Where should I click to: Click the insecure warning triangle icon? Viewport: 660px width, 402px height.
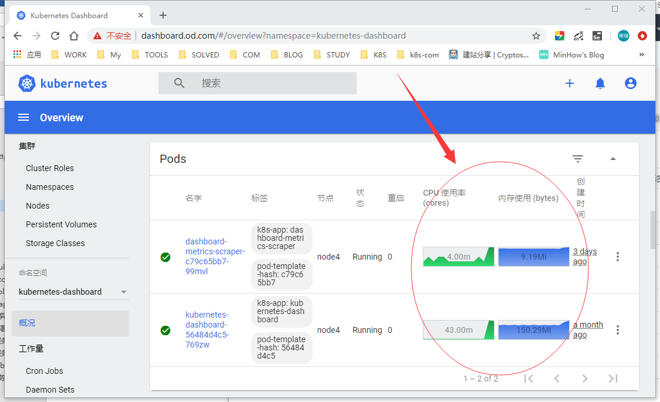coord(97,36)
